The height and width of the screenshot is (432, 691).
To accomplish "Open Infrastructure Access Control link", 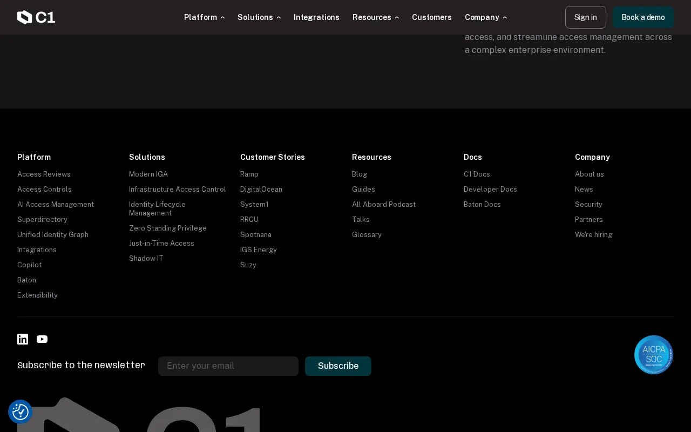I will pyautogui.click(x=178, y=189).
